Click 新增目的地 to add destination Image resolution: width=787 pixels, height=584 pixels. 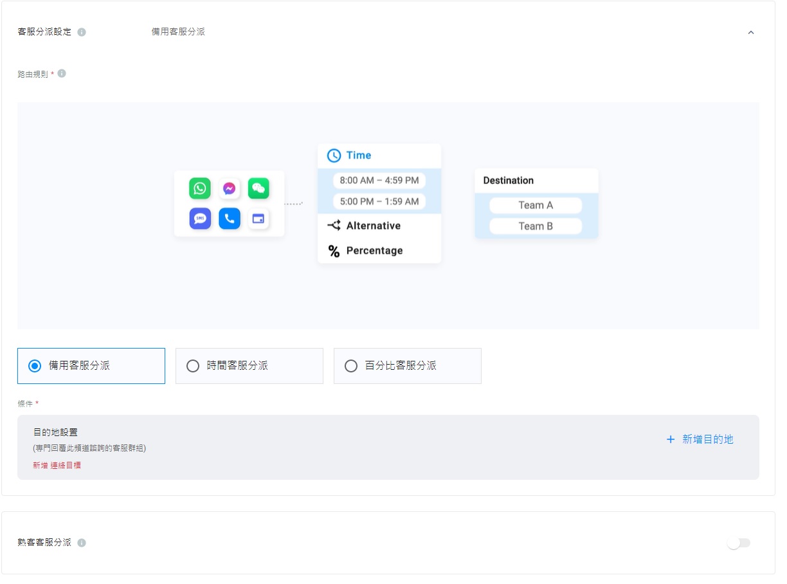tap(700, 439)
